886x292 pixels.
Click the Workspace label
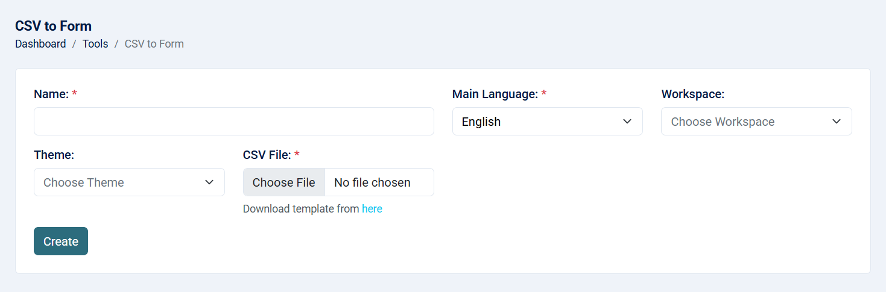[693, 94]
